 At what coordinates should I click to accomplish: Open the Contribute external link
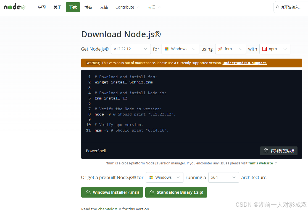[x=128, y=7]
